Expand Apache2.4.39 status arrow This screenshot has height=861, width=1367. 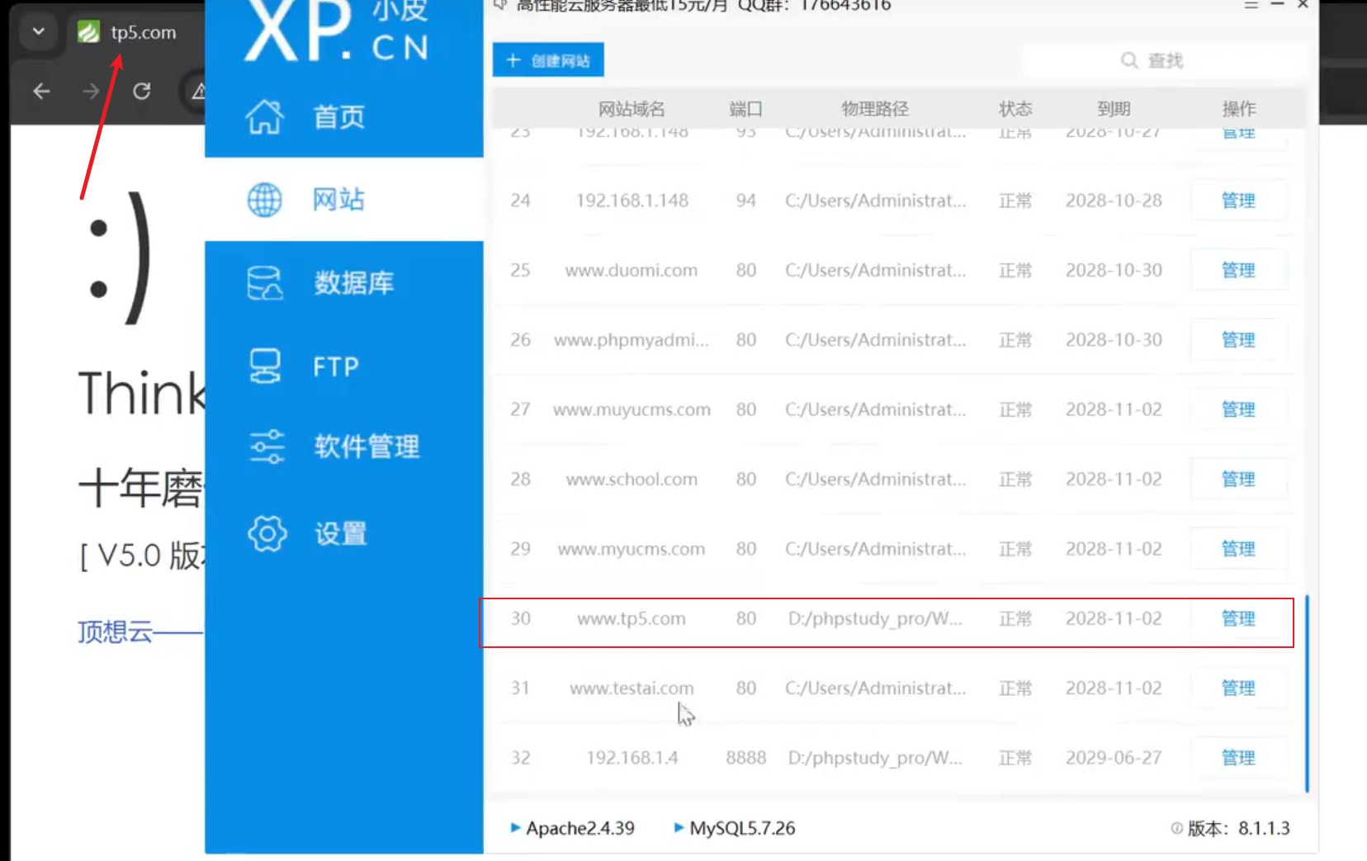pyautogui.click(x=515, y=828)
